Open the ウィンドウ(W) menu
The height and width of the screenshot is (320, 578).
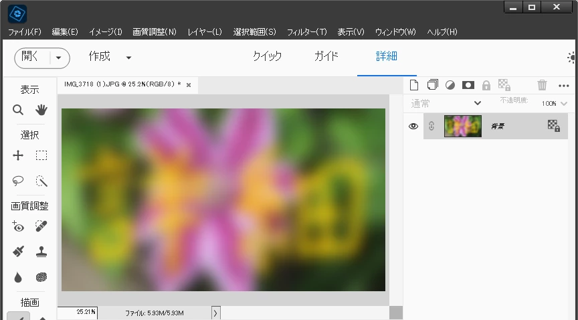point(395,32)
